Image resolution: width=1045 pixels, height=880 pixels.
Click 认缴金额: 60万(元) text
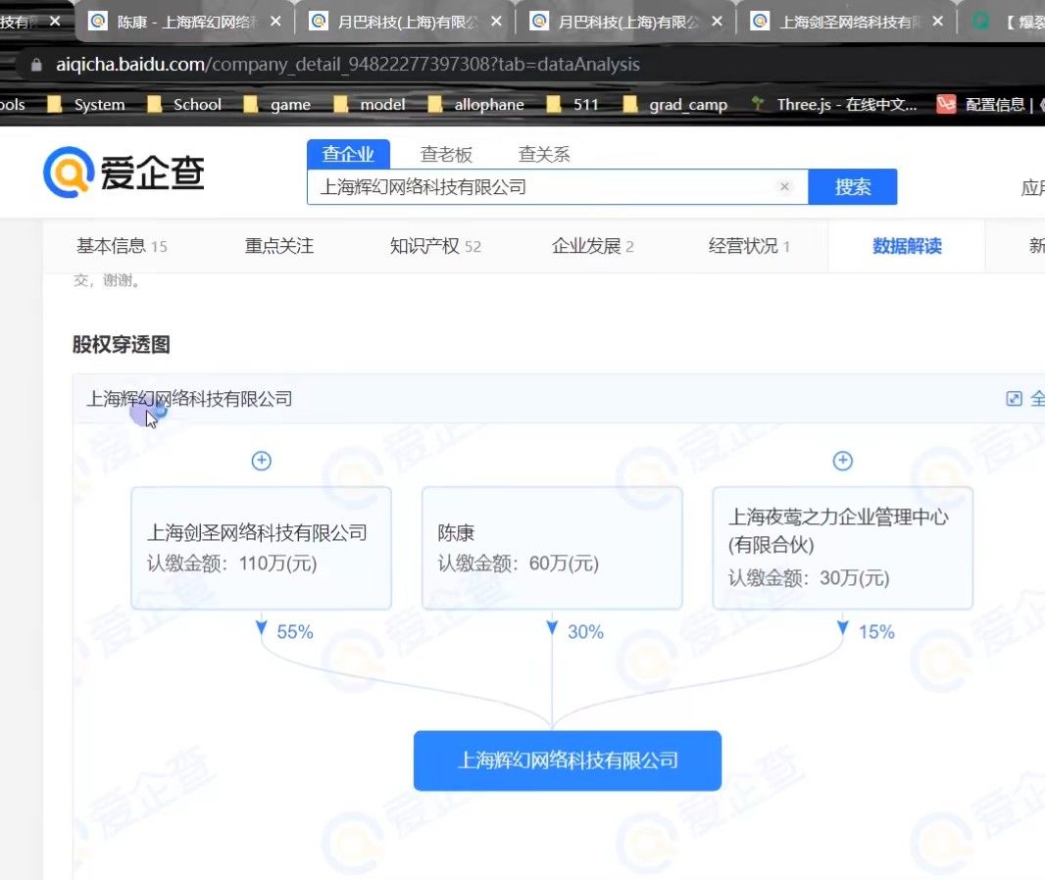click(518, 563)
